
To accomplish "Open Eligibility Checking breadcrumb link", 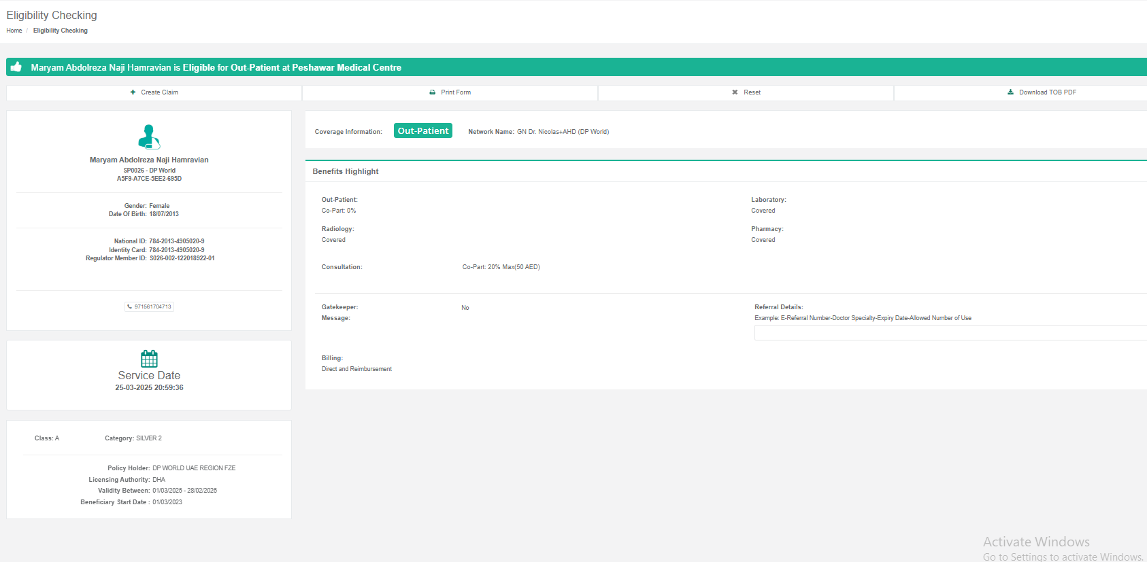I will 61,31.
